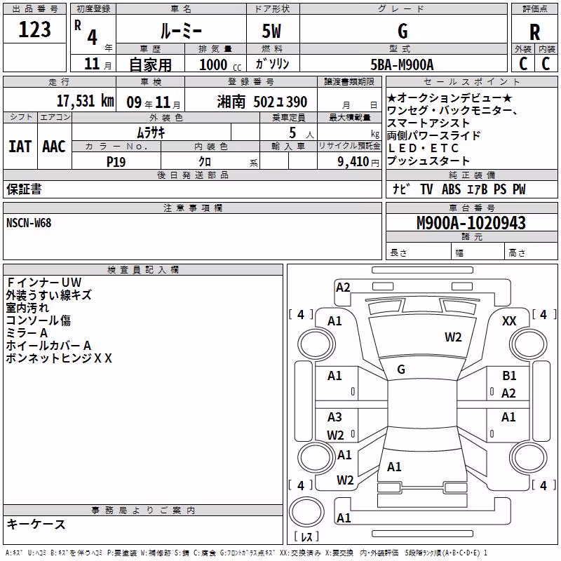Click 保証書 under 後日発送部品
561x561 pixels.
(x=24, y=189)
